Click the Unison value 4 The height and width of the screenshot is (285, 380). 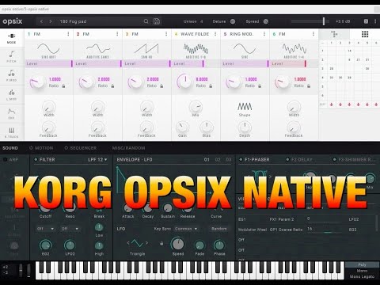pyautogui.click(x=202, y=21)
